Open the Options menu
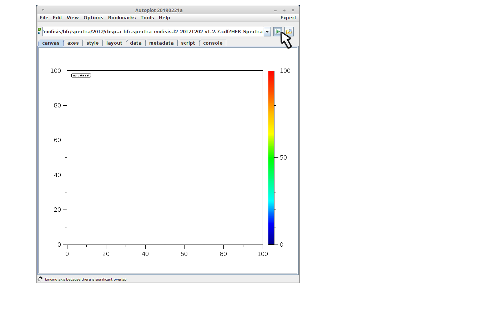The image size is (480, 327). 93,18
